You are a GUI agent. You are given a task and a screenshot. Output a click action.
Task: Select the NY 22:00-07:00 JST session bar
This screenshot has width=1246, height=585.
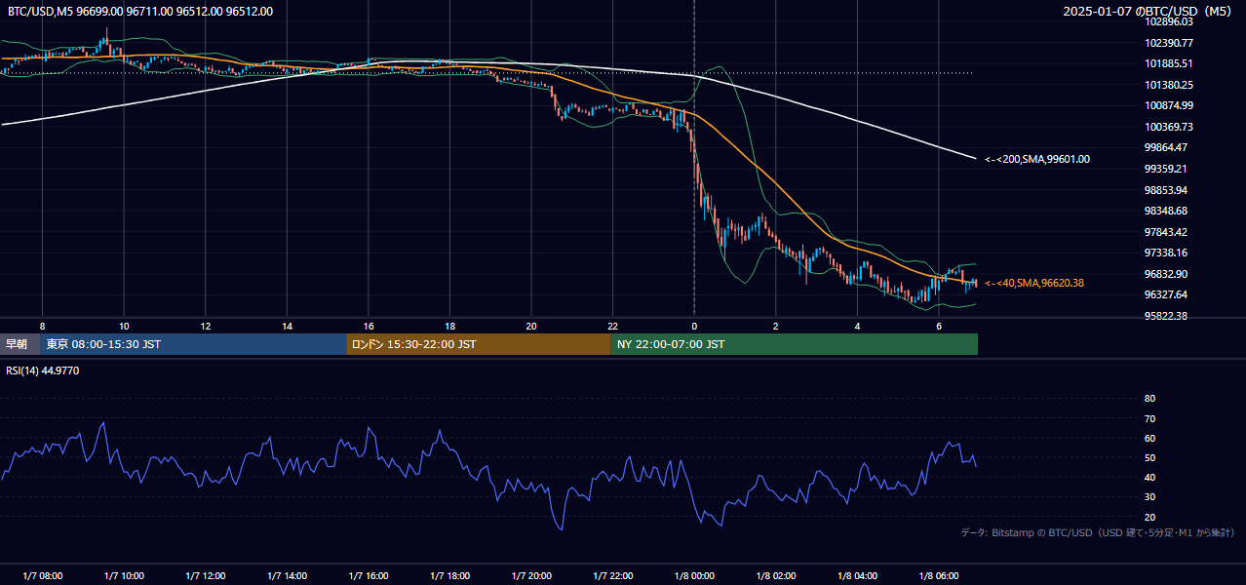795,344
